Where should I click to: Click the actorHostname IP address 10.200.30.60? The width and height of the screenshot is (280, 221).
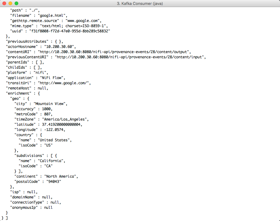point(59,46)
